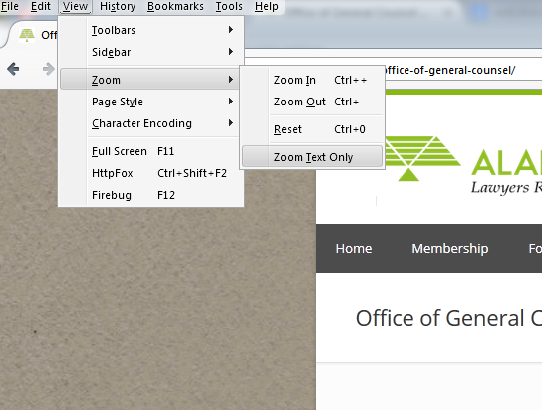Viewport: 542px width, 410px height.
Task: Expand the Toolbars submenu arrow
Action: (231, 30)
